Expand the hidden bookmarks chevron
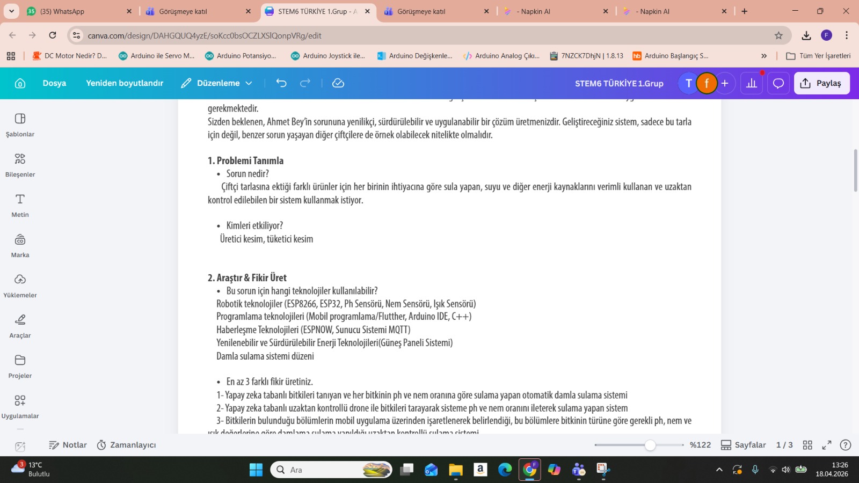This screenshot has height=483, width=859. pos(764,56)
